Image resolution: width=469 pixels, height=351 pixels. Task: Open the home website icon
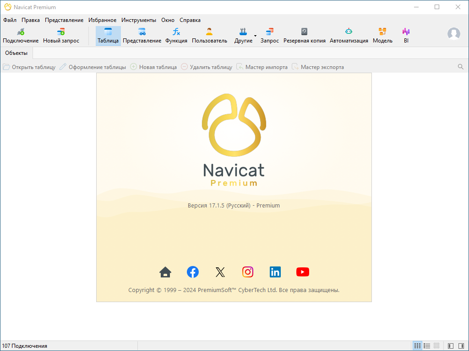[x=165, y=272]
